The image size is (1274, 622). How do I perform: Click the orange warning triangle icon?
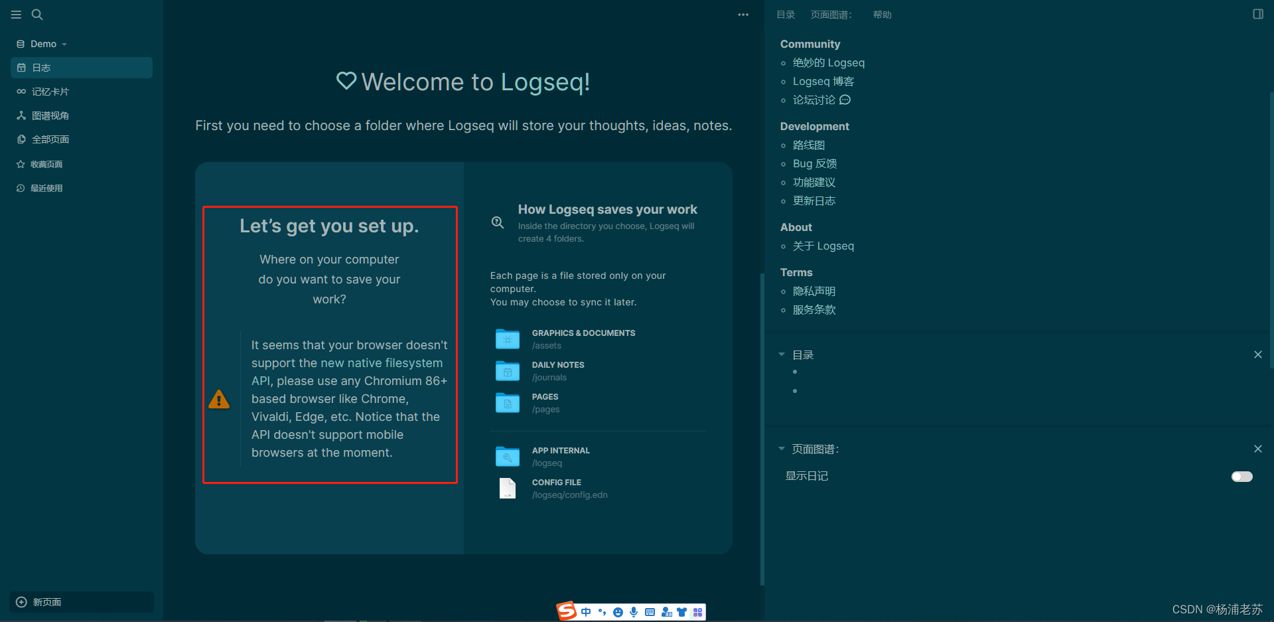(219, 399)
